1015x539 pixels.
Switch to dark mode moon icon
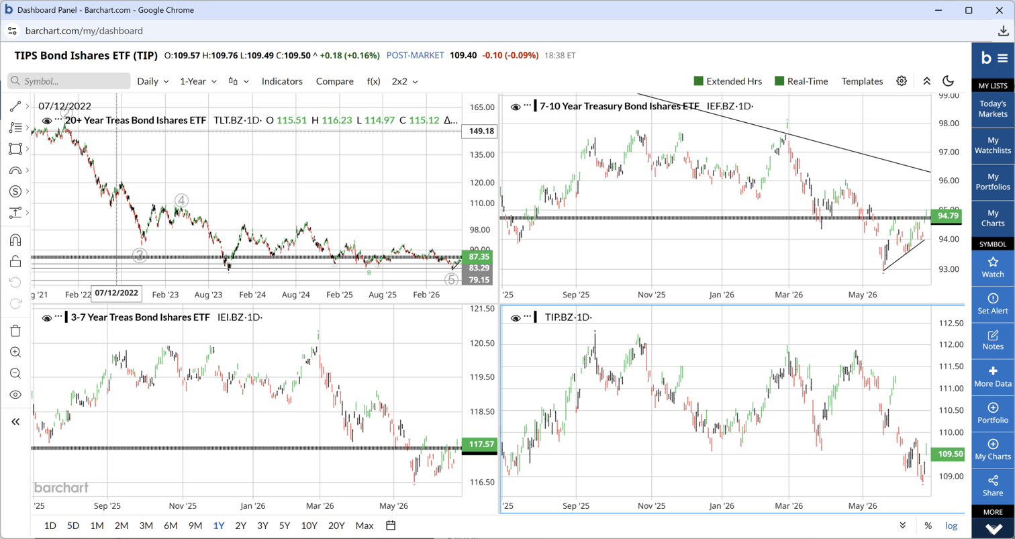click(x=949, y=81)
